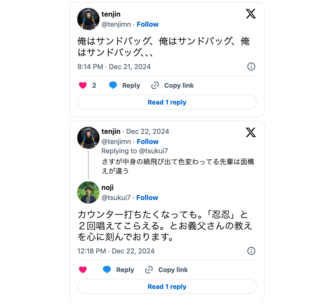Viewport: 330px width, 306px height.
Task: Open the @tsukui7 handle beside noji's avatar
Action: pos(116,198)
